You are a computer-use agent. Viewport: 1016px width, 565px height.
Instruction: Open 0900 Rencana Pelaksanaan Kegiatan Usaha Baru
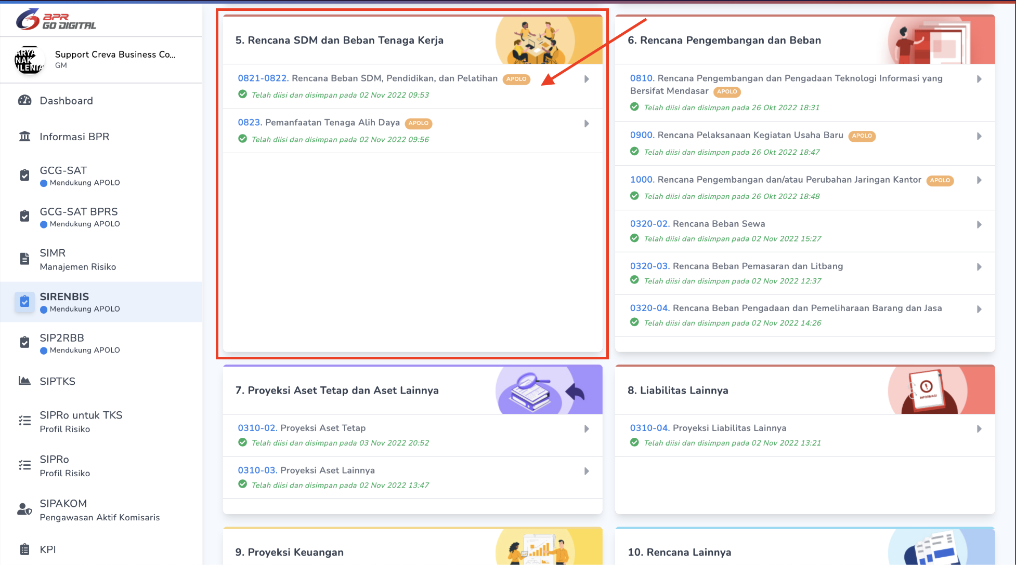tap(736, 135)
